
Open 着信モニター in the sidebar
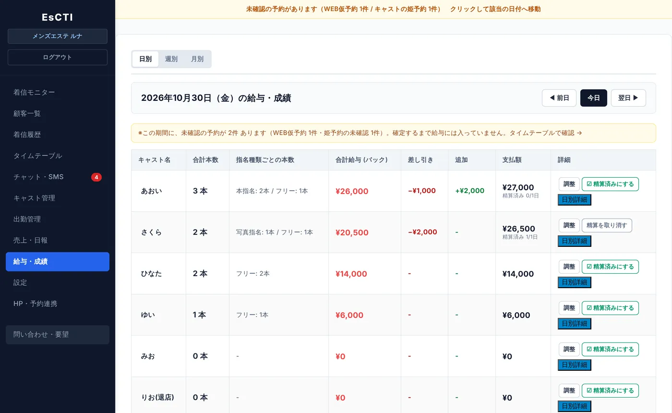(x=58, y=93)
